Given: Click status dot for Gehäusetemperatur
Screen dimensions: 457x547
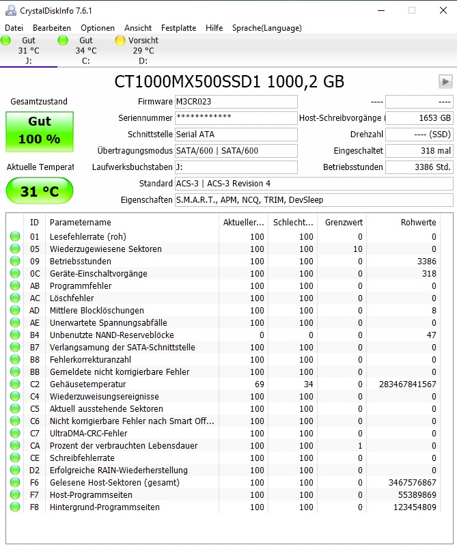Looking at the screenshot, I should click(x=15, y=384).
